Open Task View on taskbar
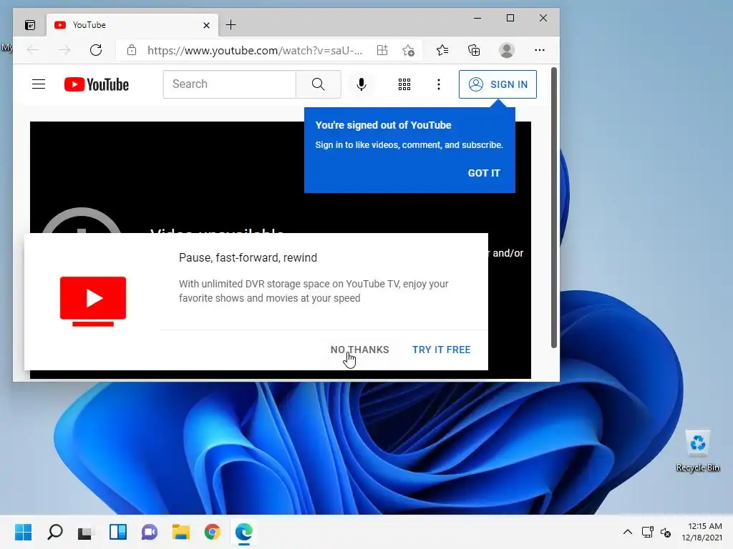Viewport: 733px width, 549px height. pos(86,532)
